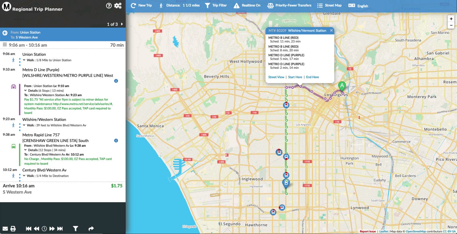
Task: Open the settings gears icon
Action: [118, 6]
